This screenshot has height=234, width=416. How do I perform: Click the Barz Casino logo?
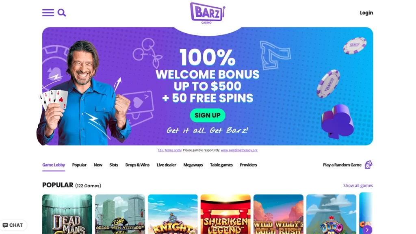tap(208, 13)
